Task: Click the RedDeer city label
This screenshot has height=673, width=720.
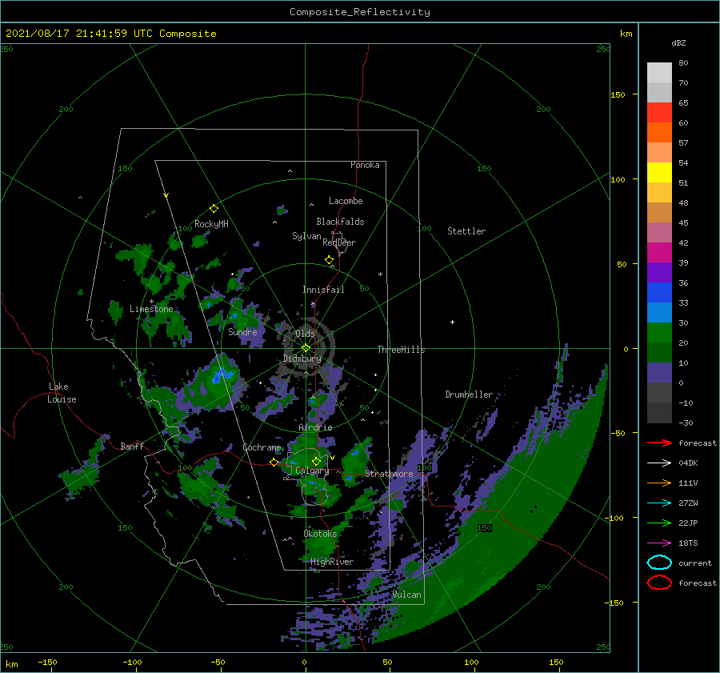Action: click(339, 242)
